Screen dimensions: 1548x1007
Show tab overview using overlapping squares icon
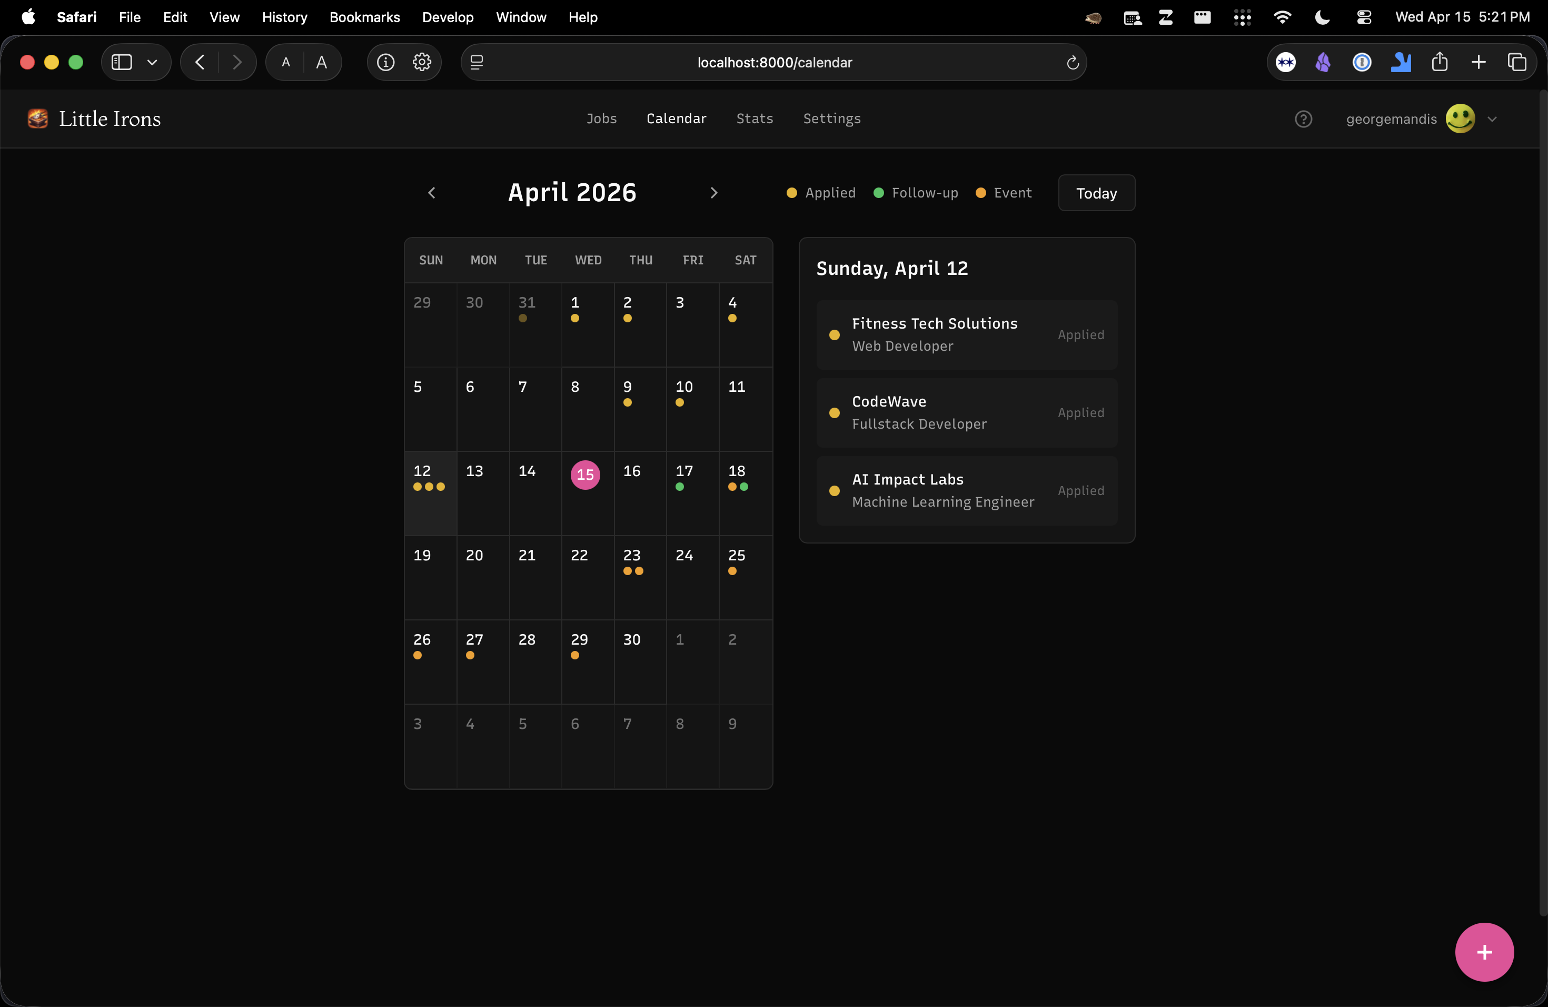click(x=1518, y=62)
